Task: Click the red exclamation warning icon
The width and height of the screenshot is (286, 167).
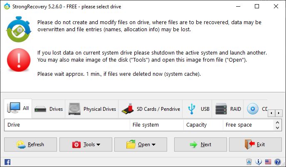Action: click(x=19, y=60)
